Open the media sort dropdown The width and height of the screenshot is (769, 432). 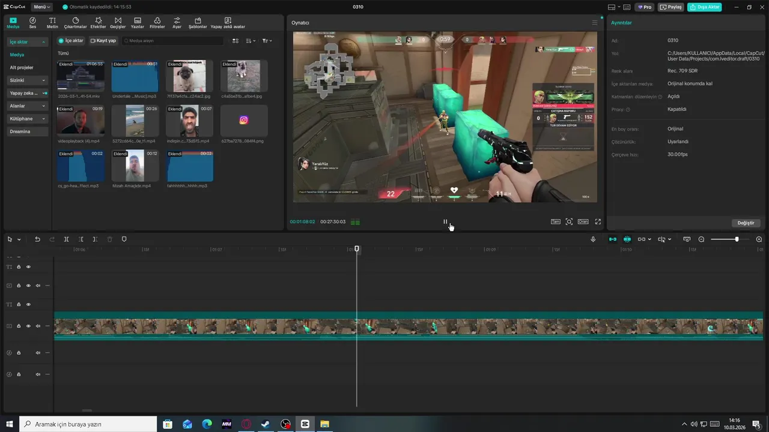251,41
